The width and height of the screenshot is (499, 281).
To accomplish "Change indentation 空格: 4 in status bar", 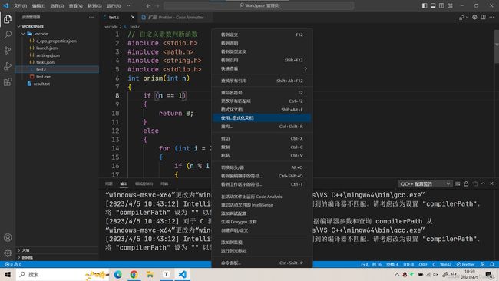I will click(x=392, y=264).
